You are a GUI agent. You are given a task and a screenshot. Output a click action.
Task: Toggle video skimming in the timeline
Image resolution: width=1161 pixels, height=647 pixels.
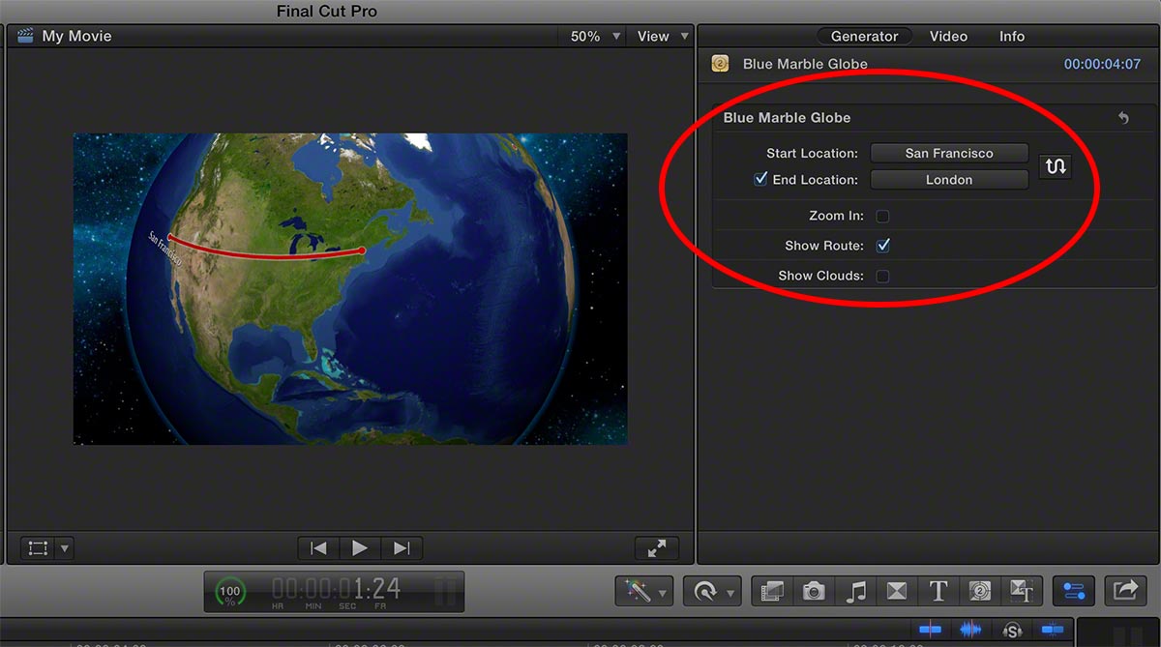coord(930,630)
